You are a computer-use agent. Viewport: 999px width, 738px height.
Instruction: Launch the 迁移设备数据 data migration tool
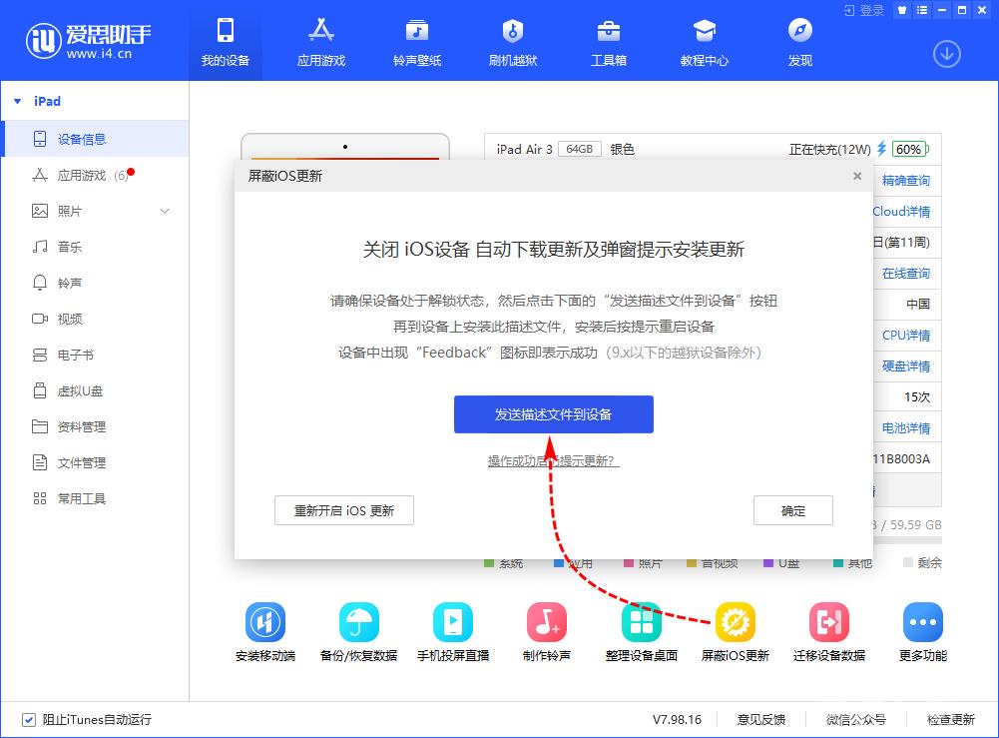click(x=827, y=629)
